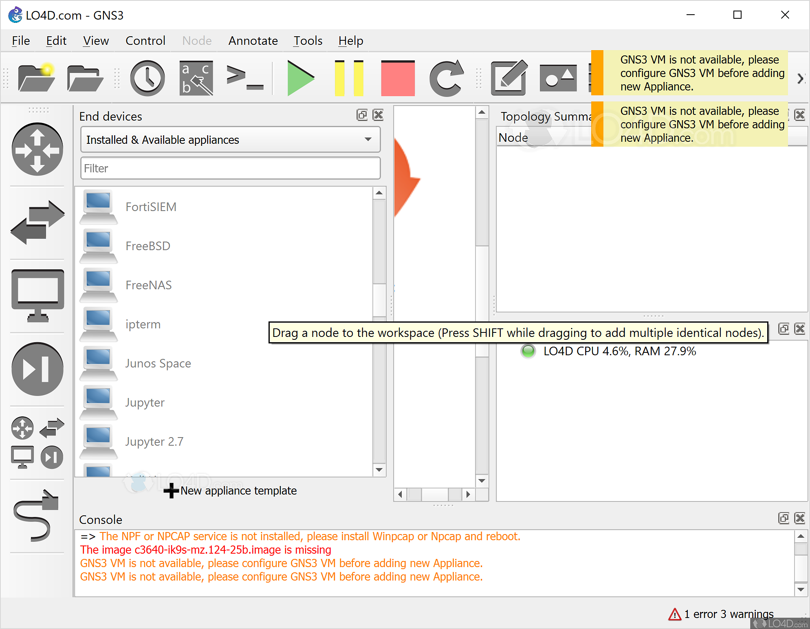
Task: Float the Console panel
Action: point(784,518)
